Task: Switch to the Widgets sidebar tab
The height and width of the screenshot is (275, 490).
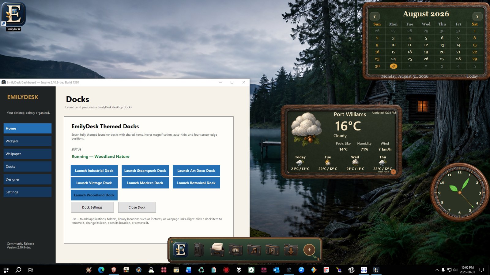Action: point(28,141)
